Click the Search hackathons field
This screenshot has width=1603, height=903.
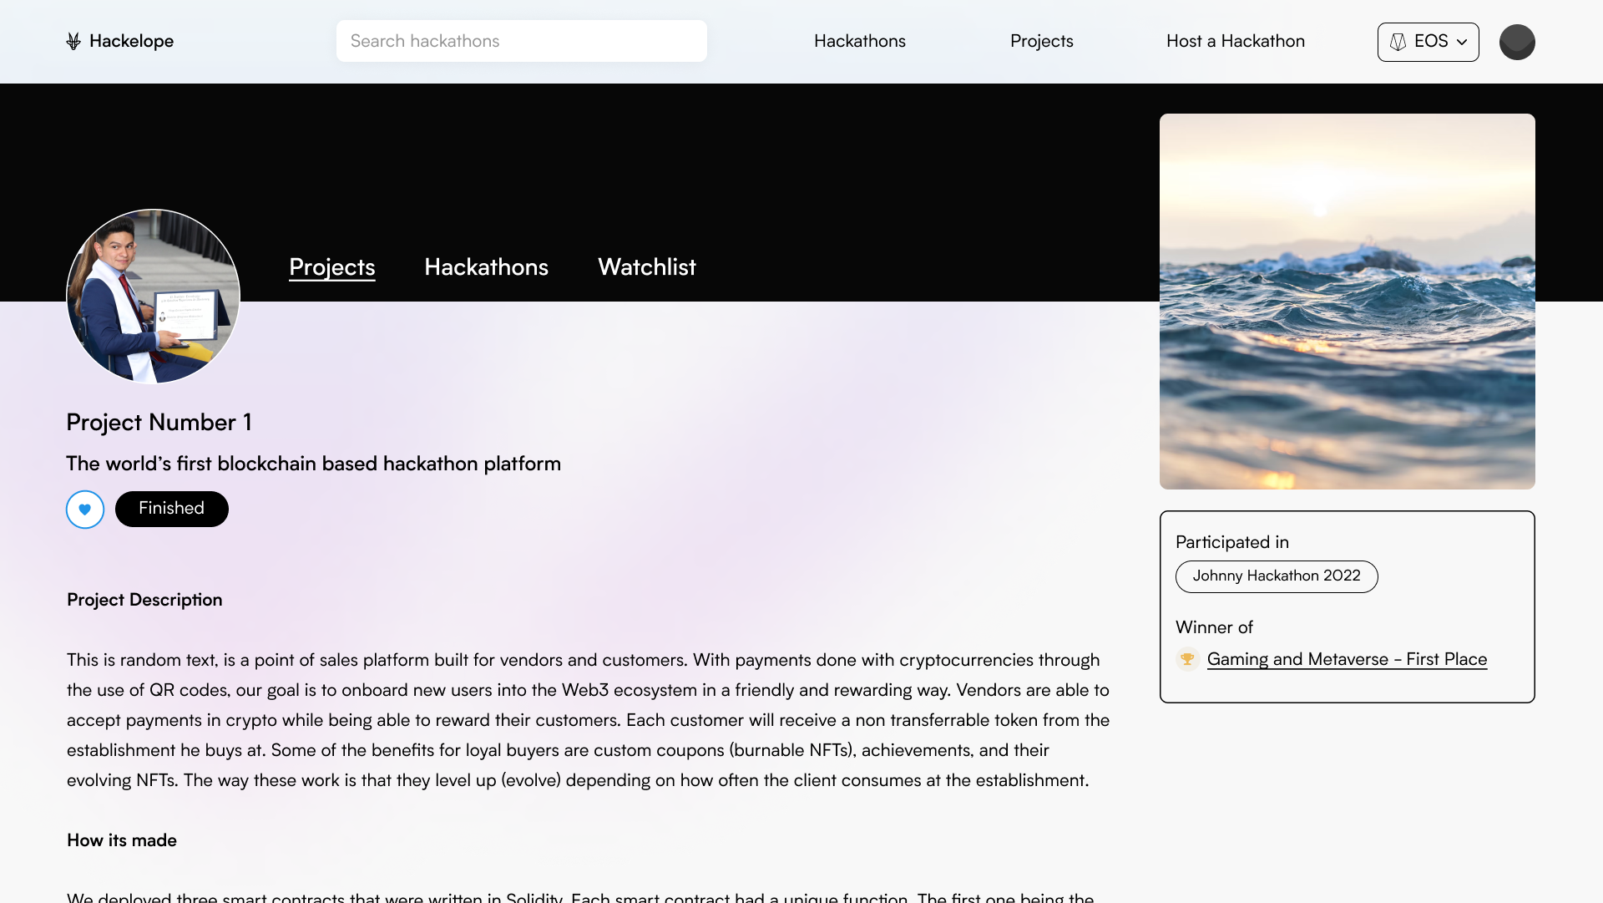(521, 41)
